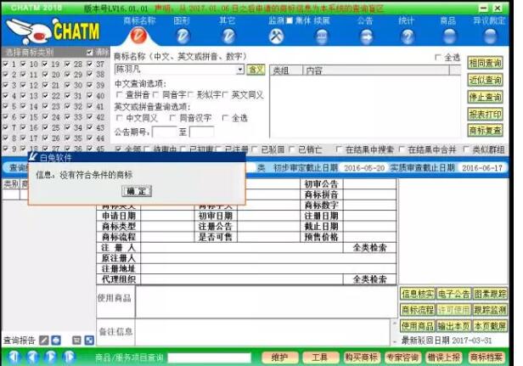523x366 pixels.
Task: Check the 已驳回 status filter
Action: 255,149
